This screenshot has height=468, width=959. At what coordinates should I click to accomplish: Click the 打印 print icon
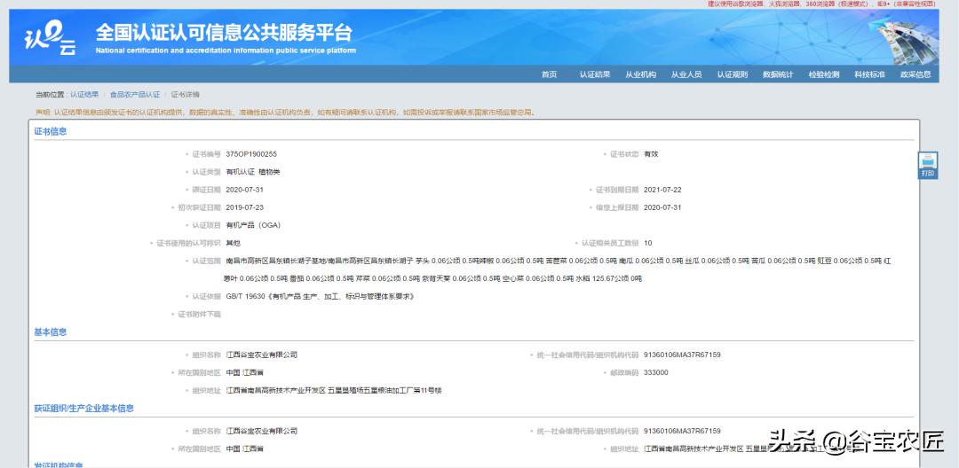point(928,166)
